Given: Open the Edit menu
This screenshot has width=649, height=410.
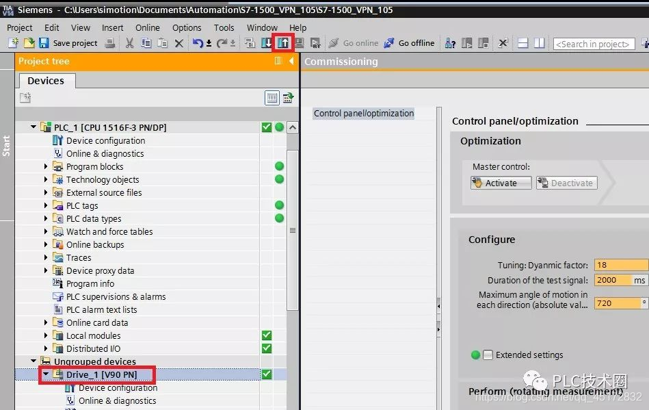Looking at the screenshot, I should coord(52,28).
